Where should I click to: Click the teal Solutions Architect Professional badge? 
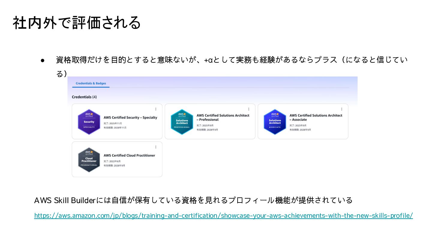[x=182, y=122]
